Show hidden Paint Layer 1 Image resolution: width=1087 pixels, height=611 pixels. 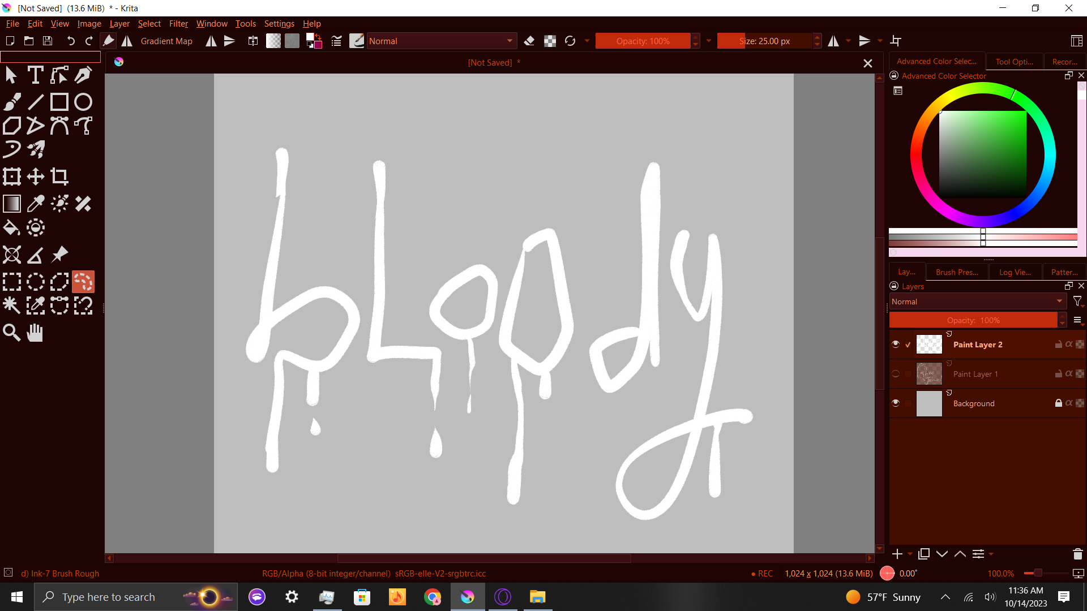[x=896, y=373]
